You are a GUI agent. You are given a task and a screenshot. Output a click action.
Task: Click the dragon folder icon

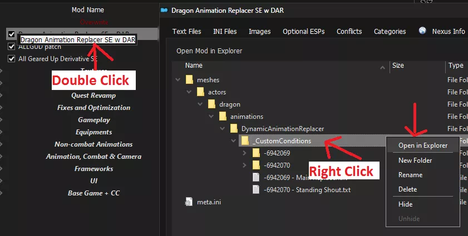tap(211, 104)
